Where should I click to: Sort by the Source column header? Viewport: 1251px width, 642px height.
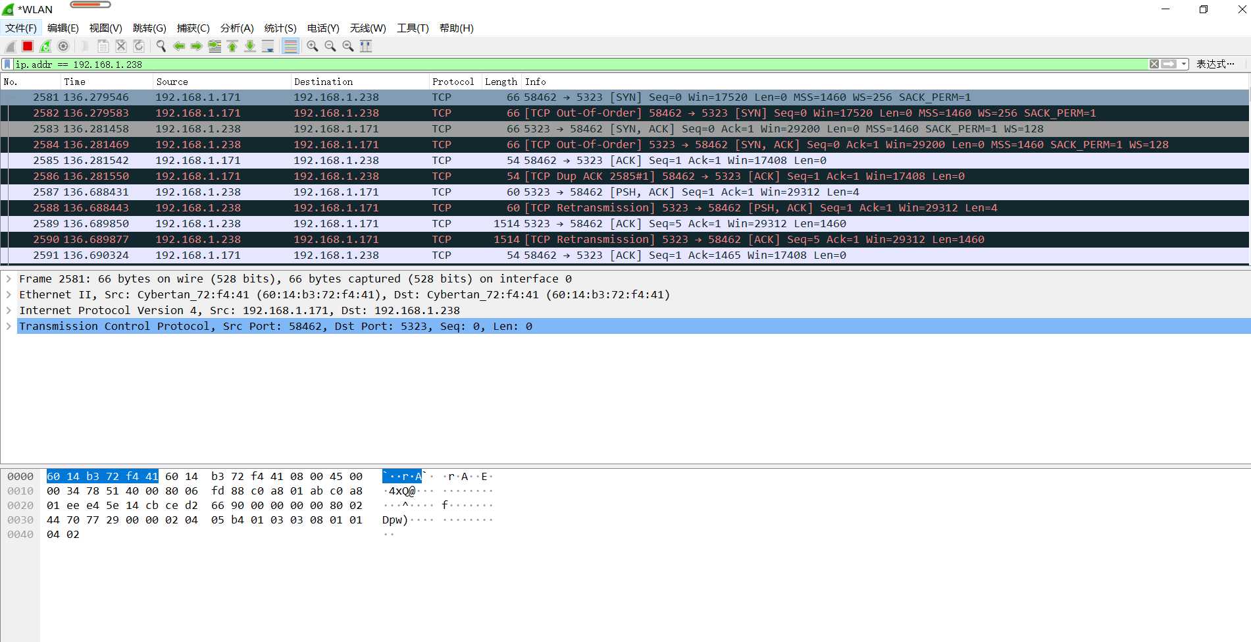pyautogui.click(x=222, y=82)
